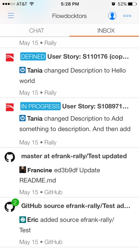This screenshot has height=248, width=139.
Task: Open GitHub source efrank-rally/Test item
Action: point(76,206)
